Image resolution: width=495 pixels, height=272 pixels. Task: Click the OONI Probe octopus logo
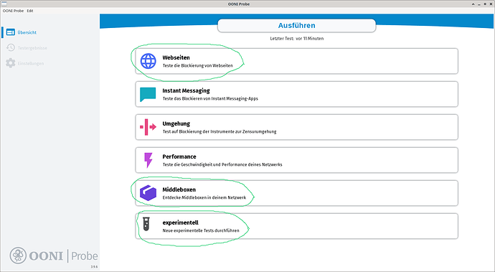point(18,255)
